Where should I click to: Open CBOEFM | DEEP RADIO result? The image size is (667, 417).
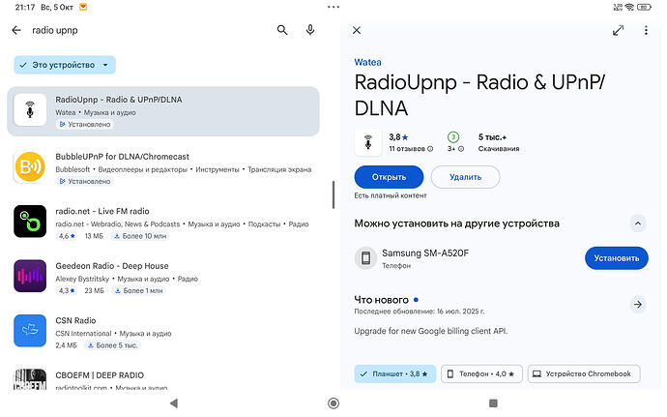[x=163, y=379]
